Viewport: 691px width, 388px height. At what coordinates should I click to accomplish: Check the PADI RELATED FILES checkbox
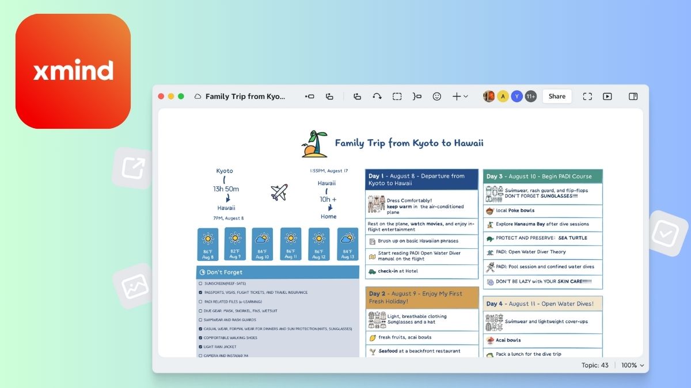(x=200, y=302)
